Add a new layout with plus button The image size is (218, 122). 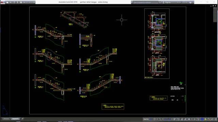coord(22,119)
